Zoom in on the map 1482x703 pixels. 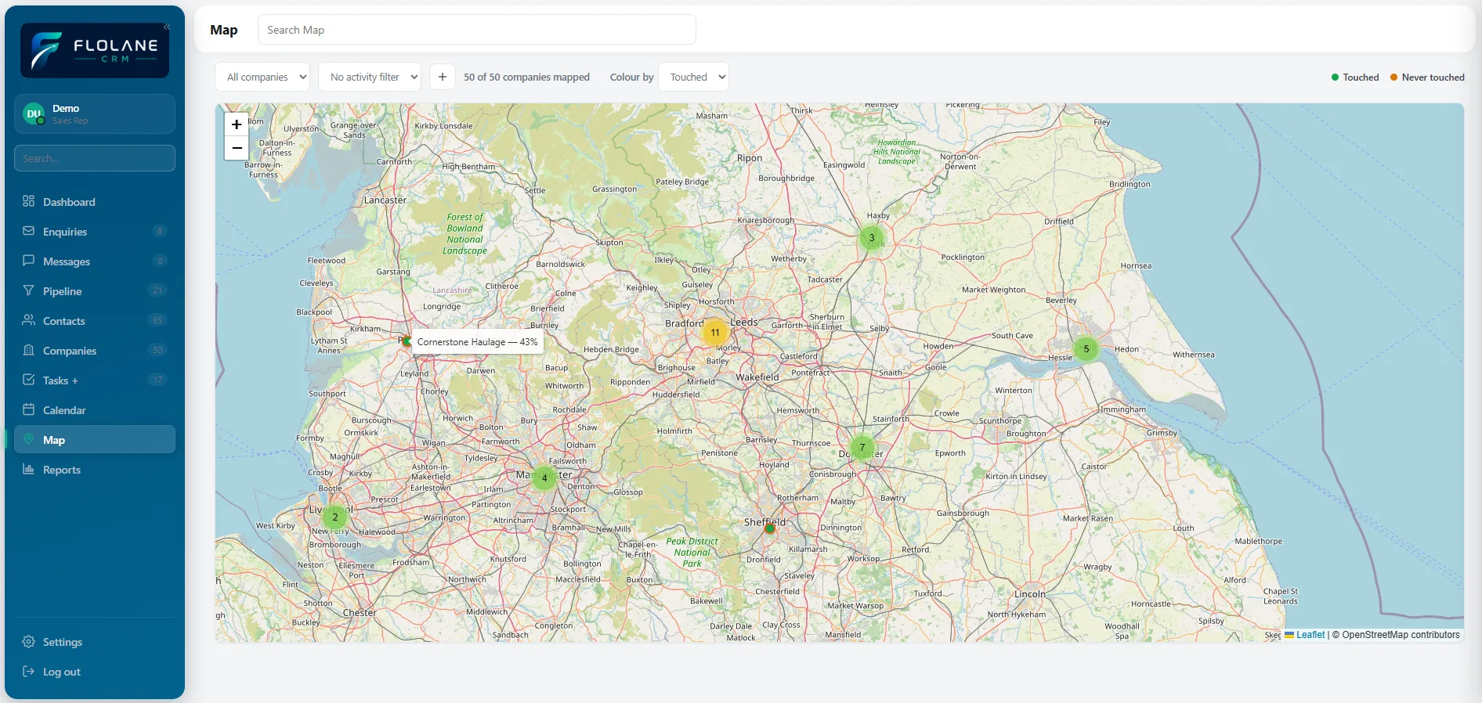237,124
